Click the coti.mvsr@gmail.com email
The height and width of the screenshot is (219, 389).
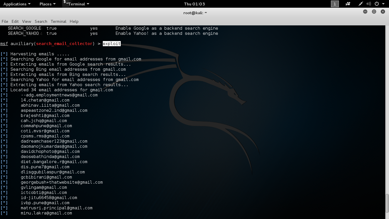coord(45,131)
